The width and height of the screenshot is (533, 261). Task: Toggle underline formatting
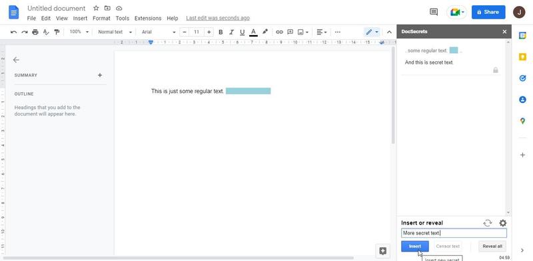click(242, 32)
